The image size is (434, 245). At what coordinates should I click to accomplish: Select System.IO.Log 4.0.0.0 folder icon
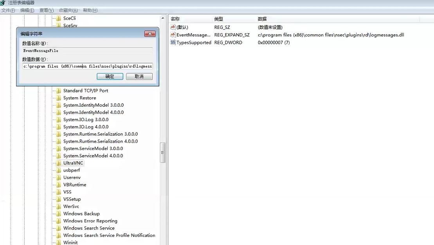pos(59,127)
